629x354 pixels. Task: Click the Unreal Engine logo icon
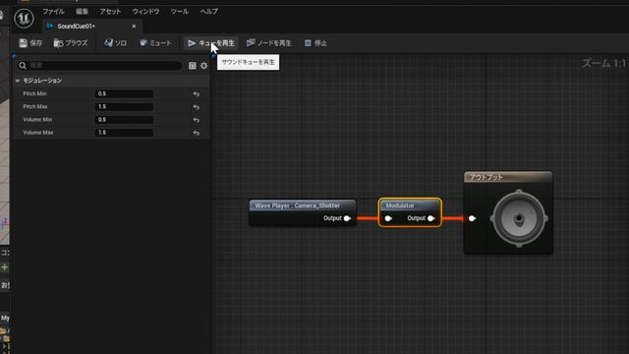(24, 18)
